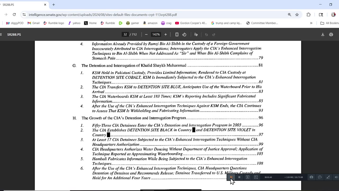Open the PDF sidebar menu toggle
339x191 pixels.
(x=1, y=34)
